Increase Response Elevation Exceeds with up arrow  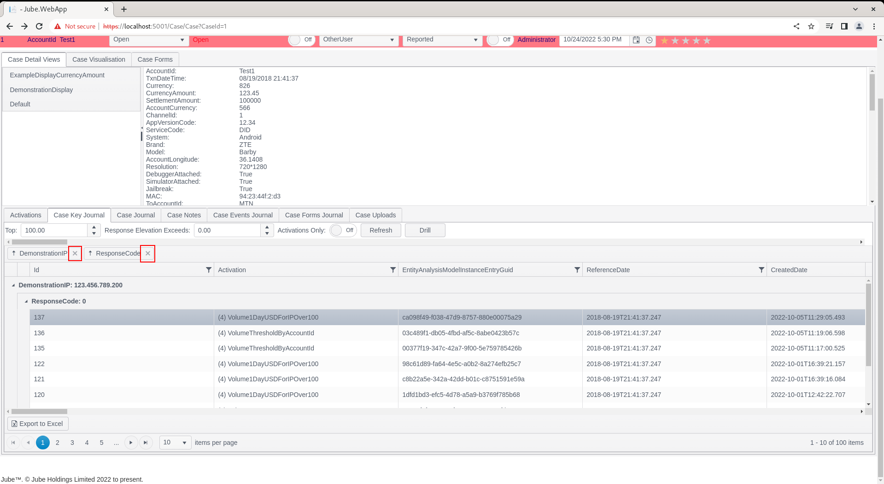(x=267, y=227)
